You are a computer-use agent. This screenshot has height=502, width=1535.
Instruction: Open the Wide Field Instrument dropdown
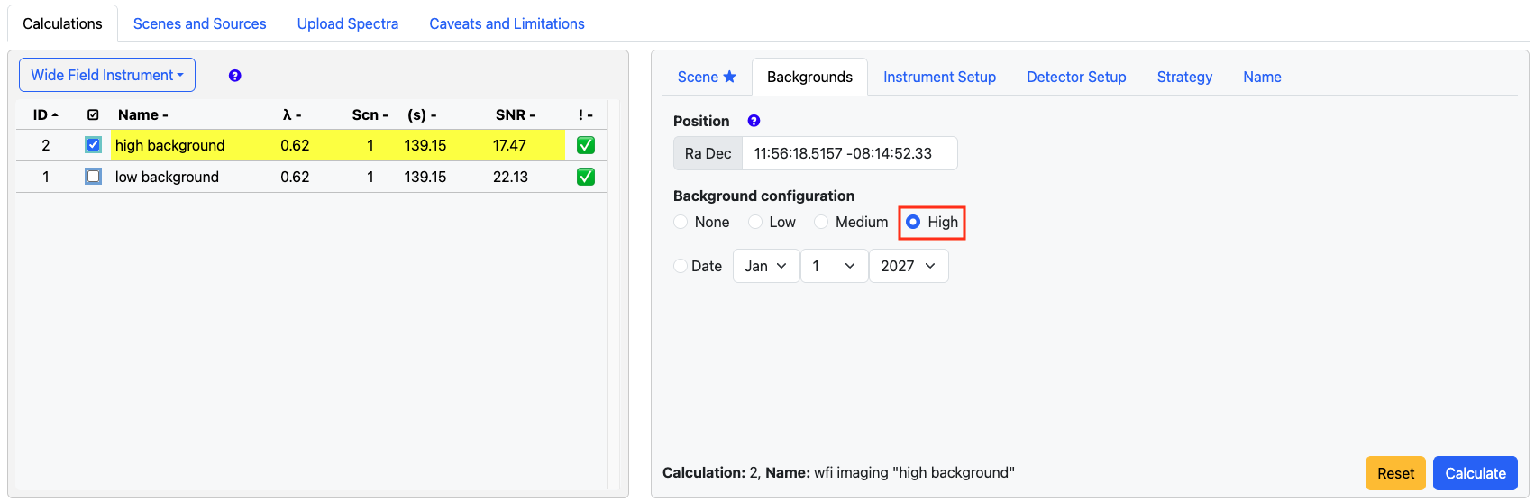pos(107,75)
